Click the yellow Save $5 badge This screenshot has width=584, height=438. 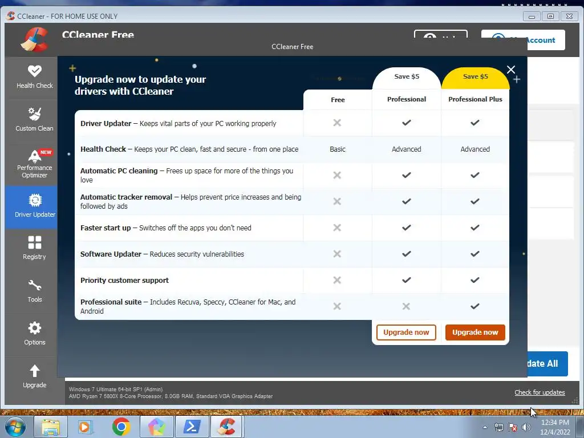point(475,76)
